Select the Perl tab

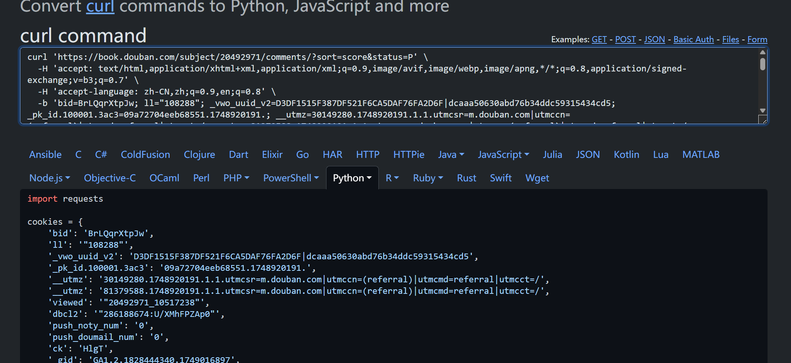coord(201,178)
